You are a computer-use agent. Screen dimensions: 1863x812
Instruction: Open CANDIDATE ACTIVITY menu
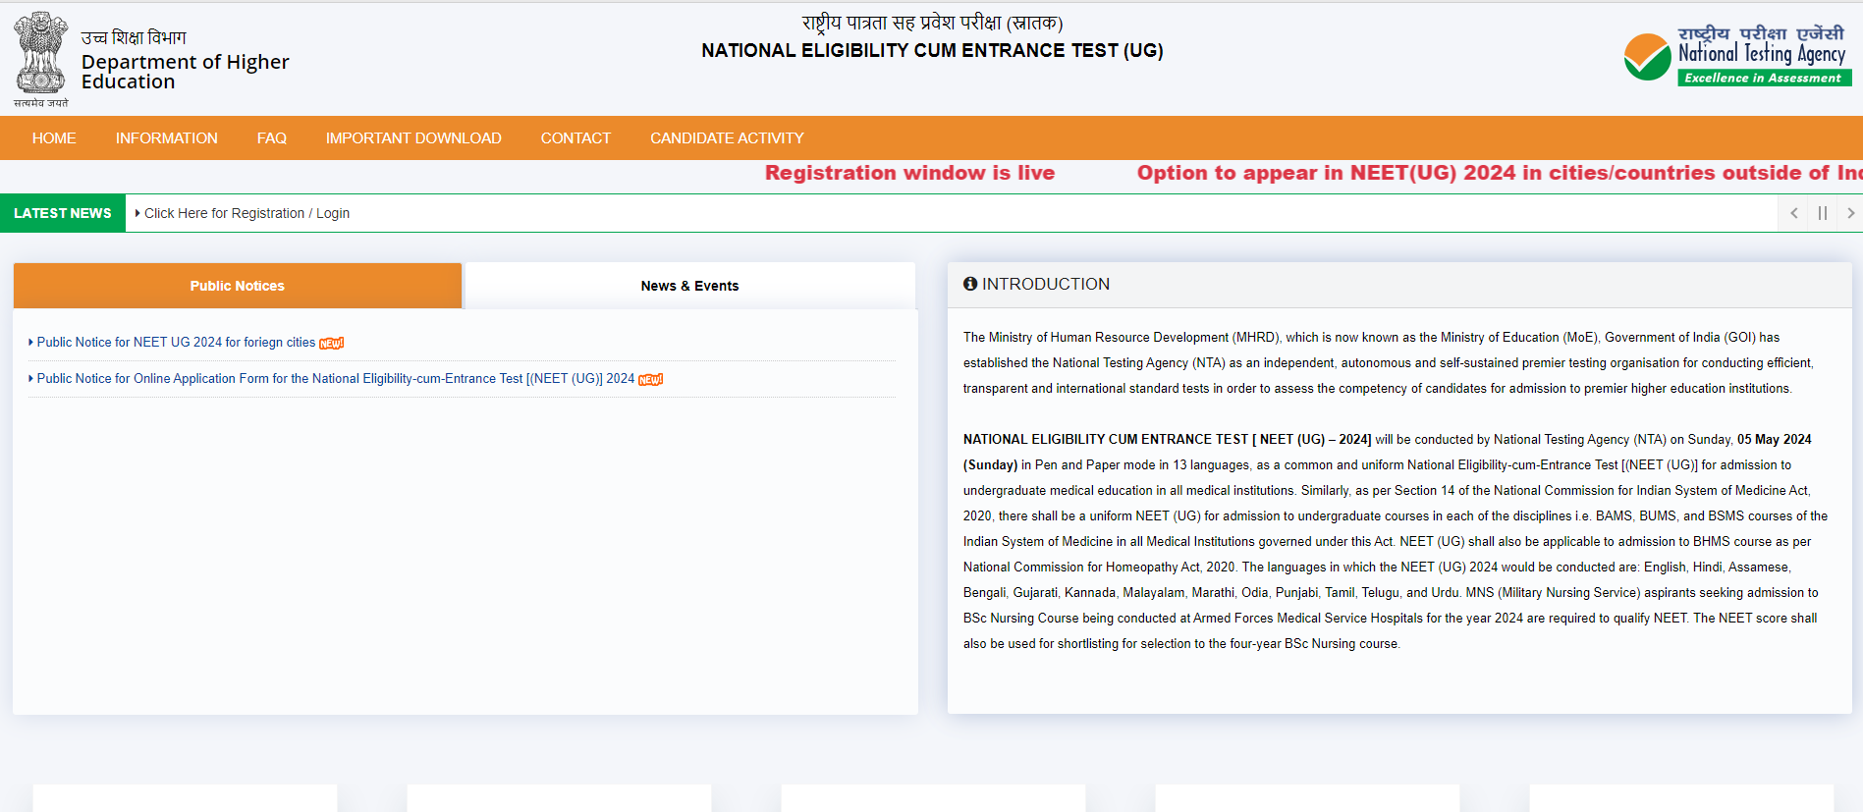tap(727, 138)
